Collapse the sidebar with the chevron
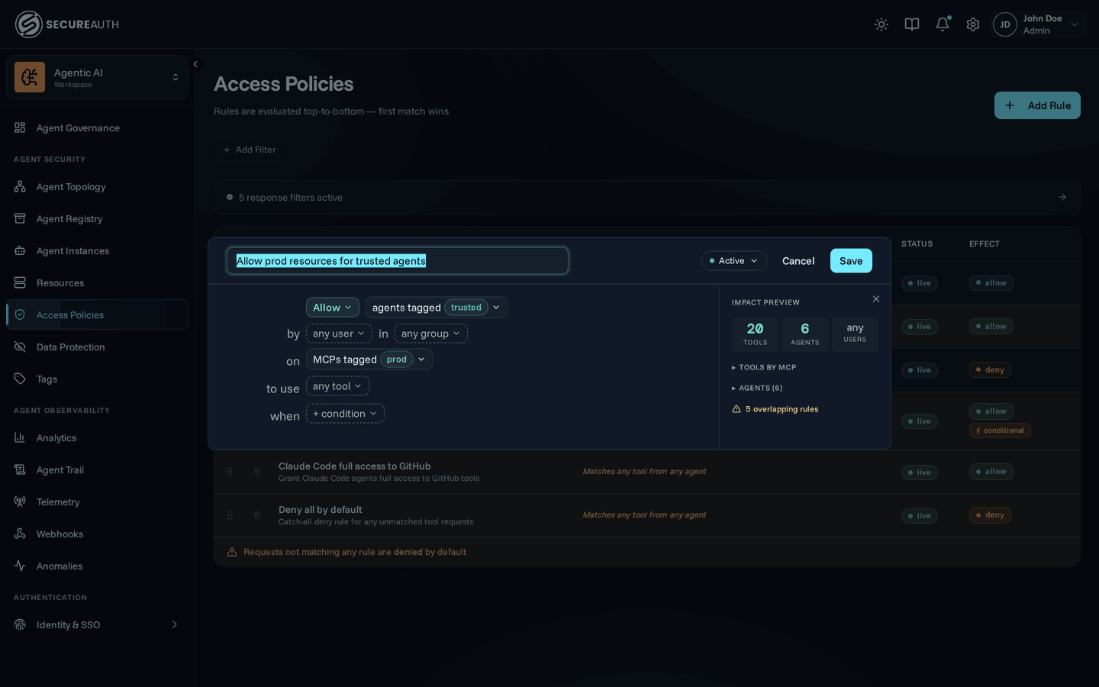Screen dimensions: 1099x687 point(195,64)
